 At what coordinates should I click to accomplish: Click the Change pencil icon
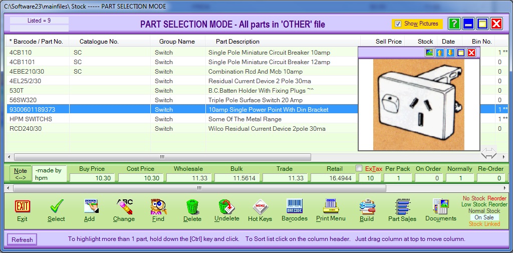coord(124,206)
